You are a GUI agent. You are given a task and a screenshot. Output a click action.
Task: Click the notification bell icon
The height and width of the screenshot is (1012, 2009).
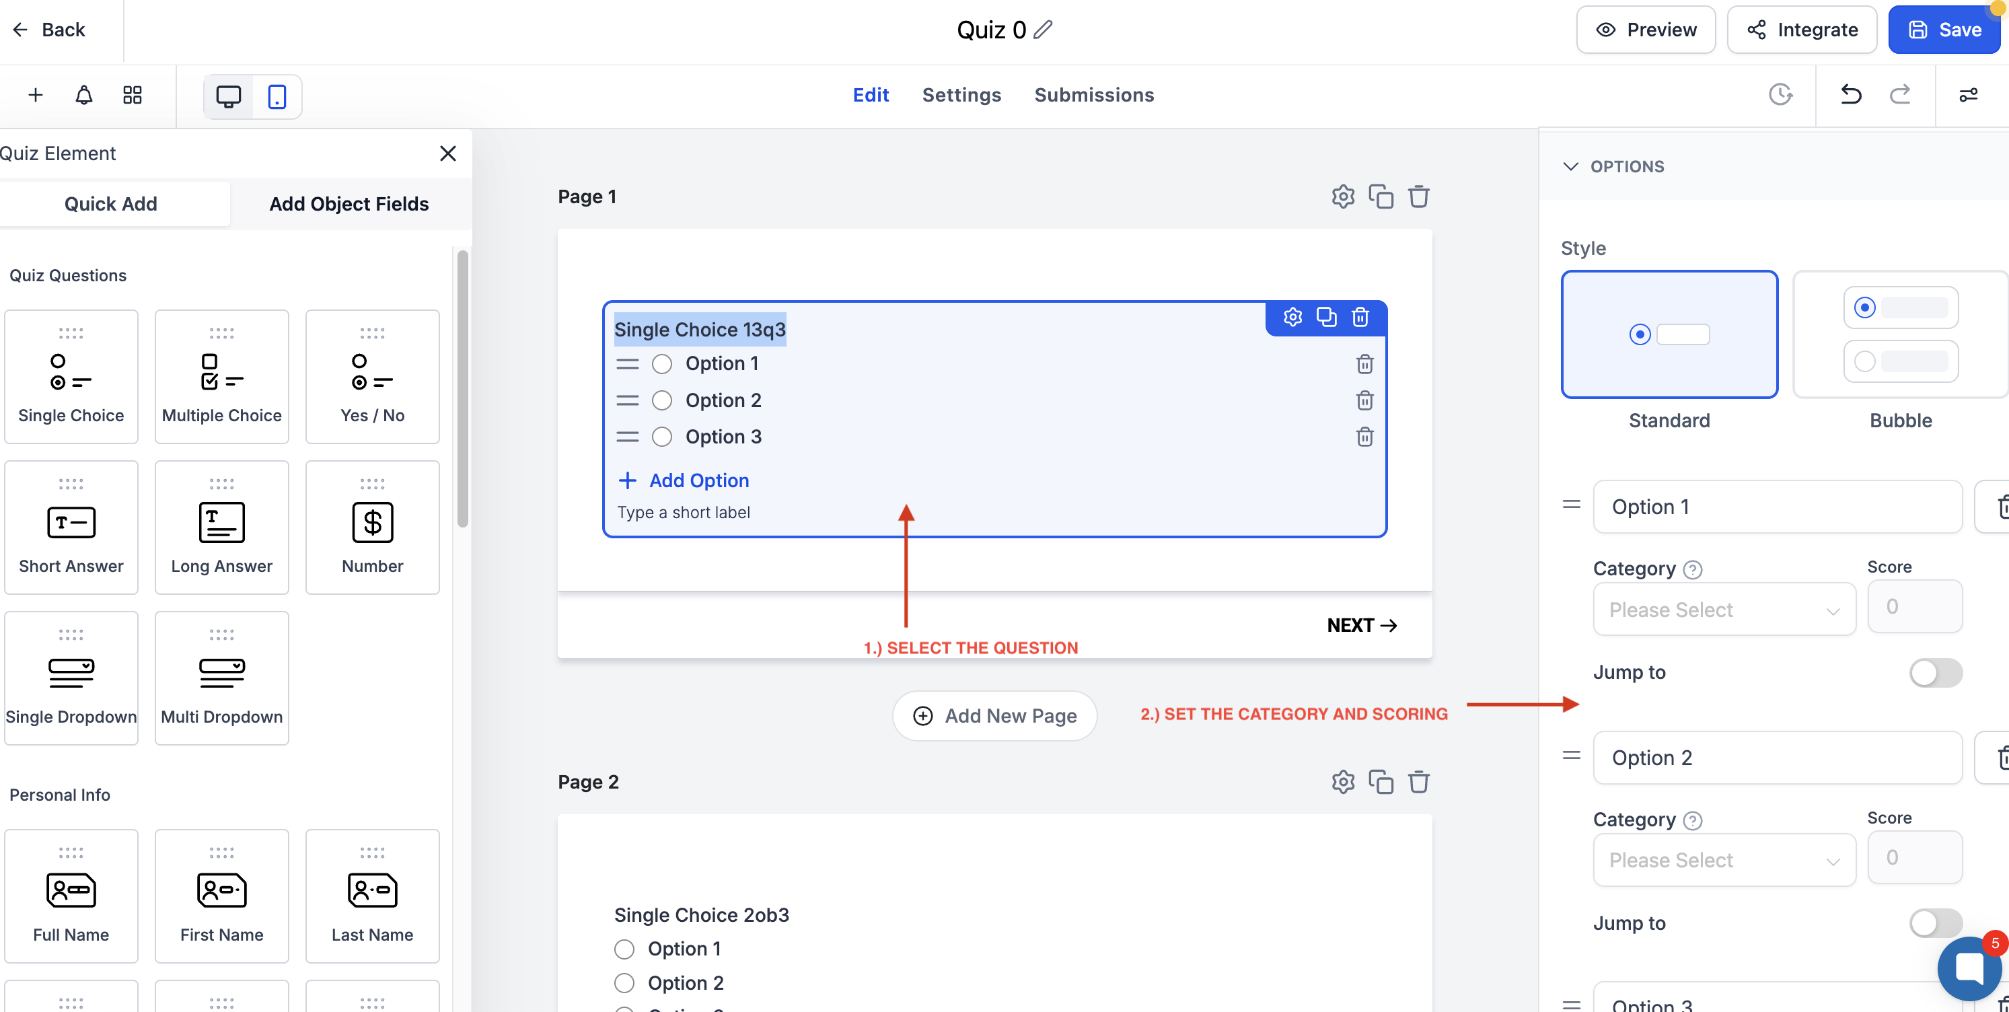[83, 95]
